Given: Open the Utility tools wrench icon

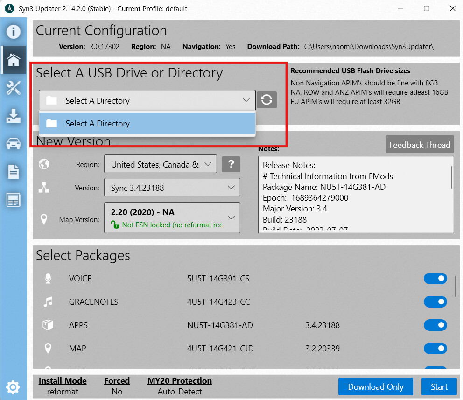Looking at the screenshot, I should pos(13,88).
